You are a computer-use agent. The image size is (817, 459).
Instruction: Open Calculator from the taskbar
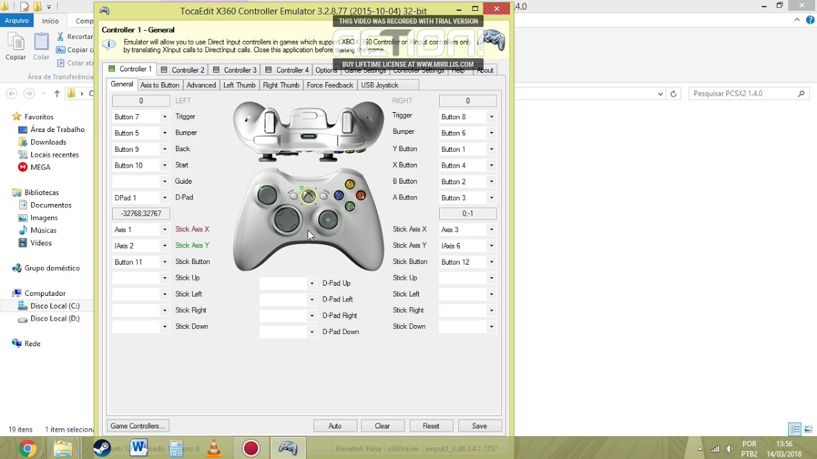176,448
